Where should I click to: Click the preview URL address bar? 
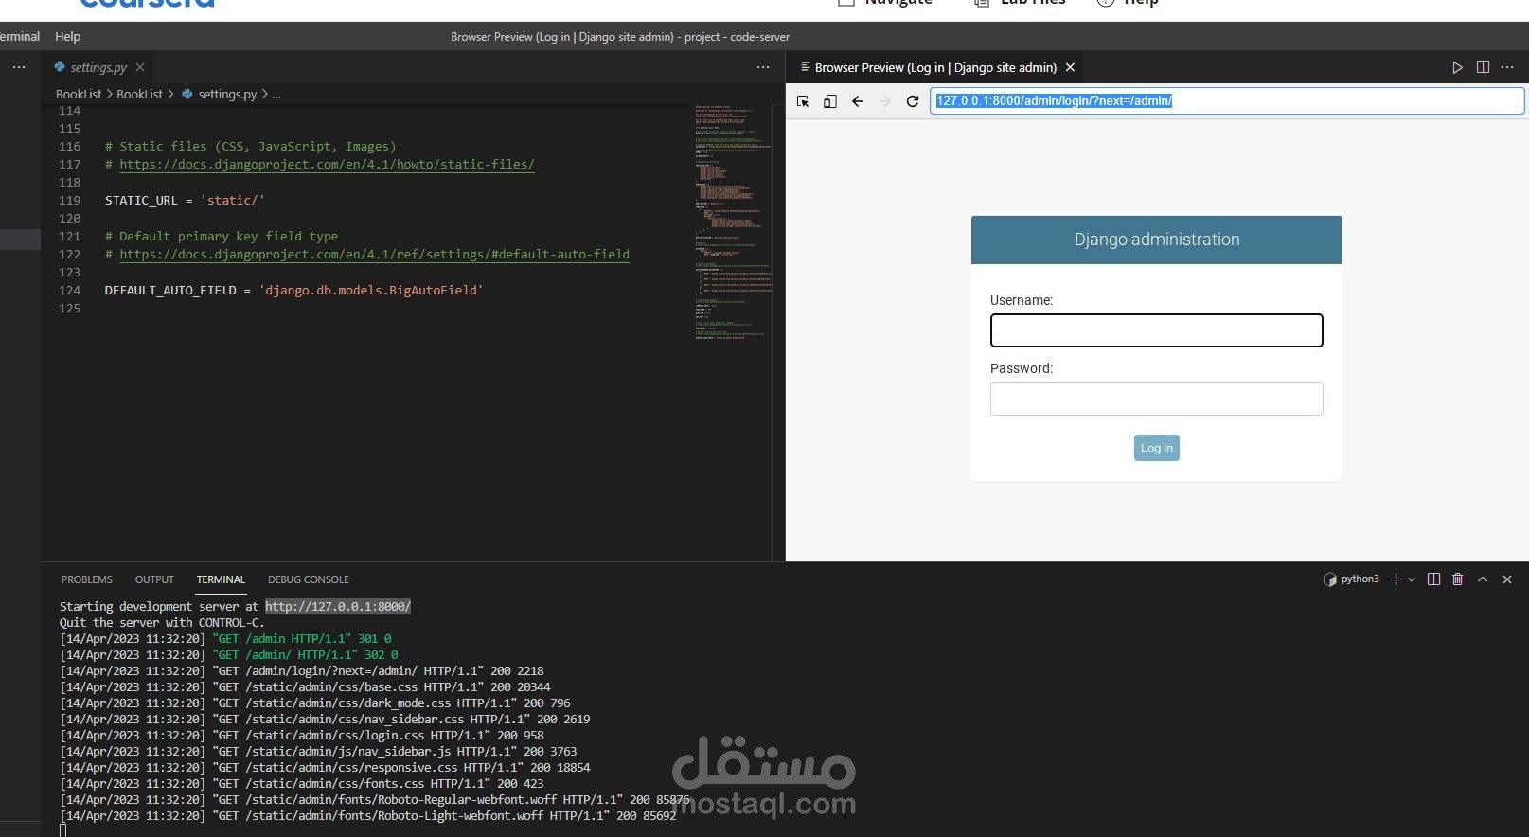click(1227, 100)
